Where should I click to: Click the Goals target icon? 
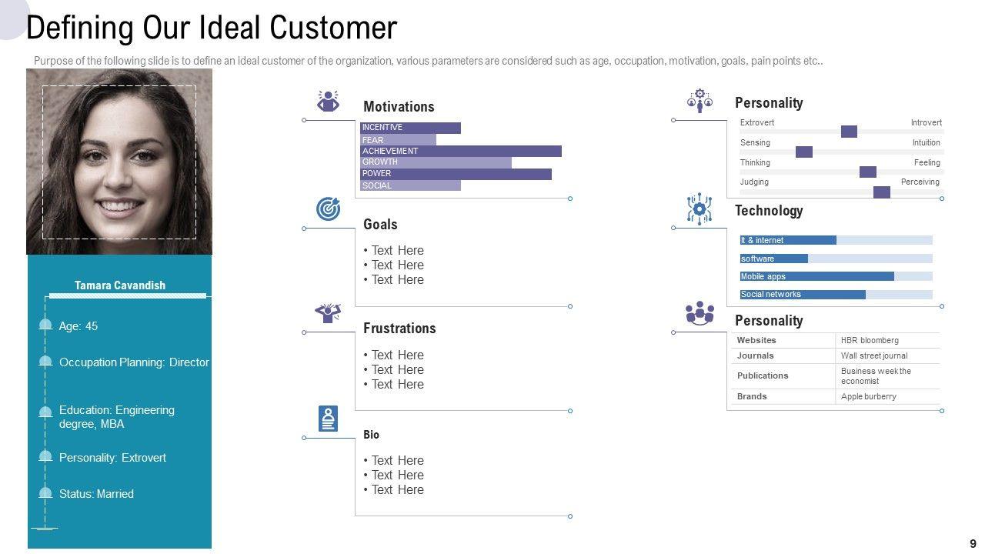click(329, 209)
